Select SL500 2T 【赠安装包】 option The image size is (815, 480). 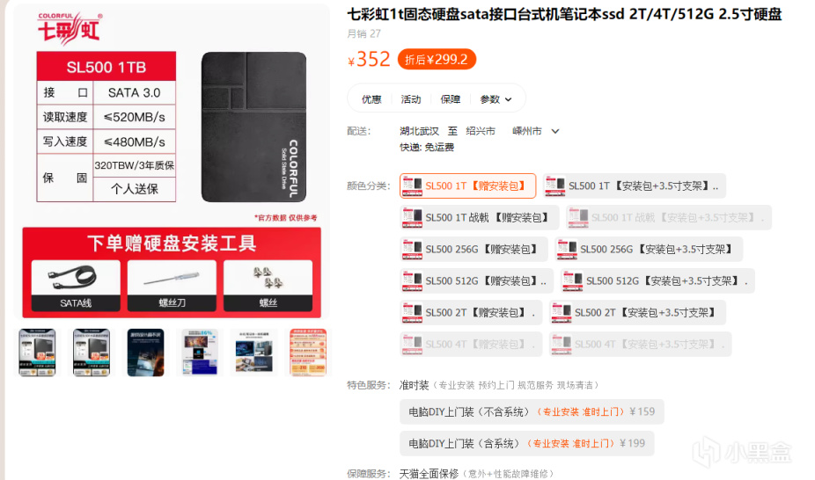(470, 312)
